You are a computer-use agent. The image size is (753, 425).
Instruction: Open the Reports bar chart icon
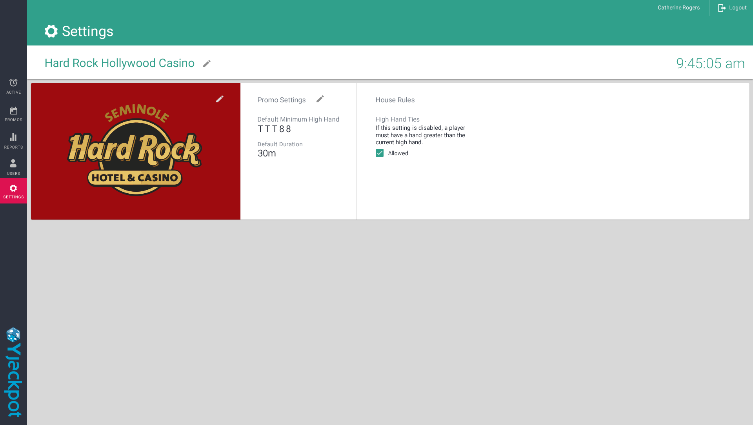[13, 137]
